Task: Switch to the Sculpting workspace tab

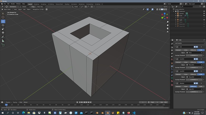Action: point(43,4)
